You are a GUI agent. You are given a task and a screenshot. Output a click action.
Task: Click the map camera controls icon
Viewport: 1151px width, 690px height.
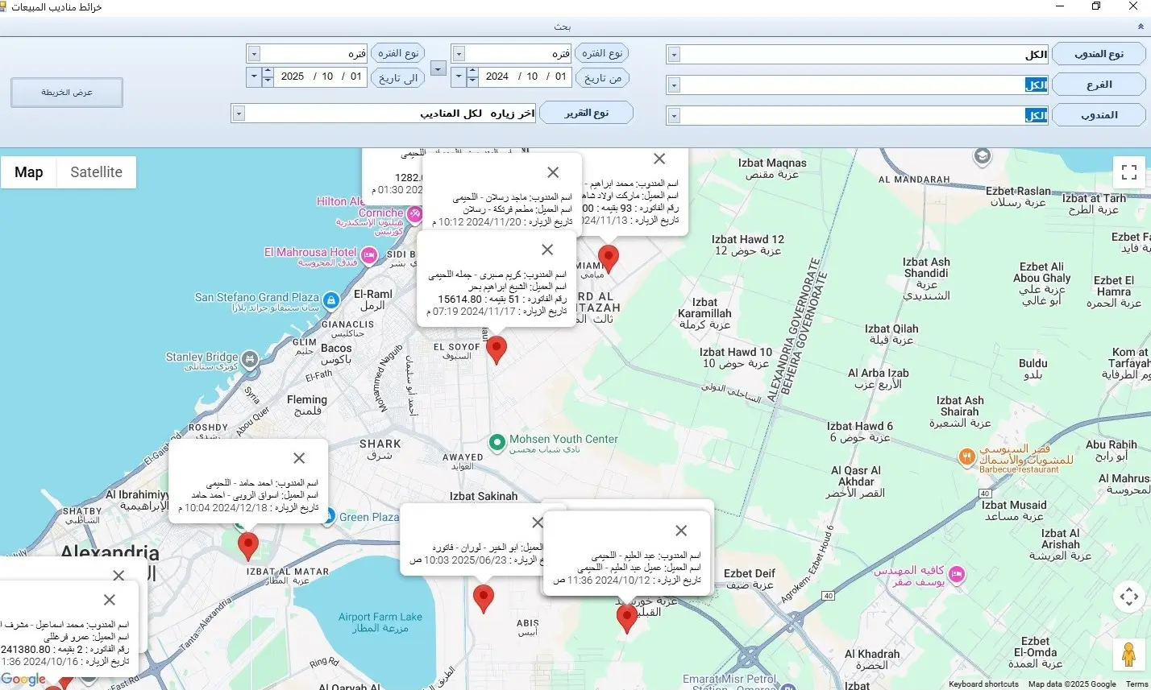(1128, 597)
